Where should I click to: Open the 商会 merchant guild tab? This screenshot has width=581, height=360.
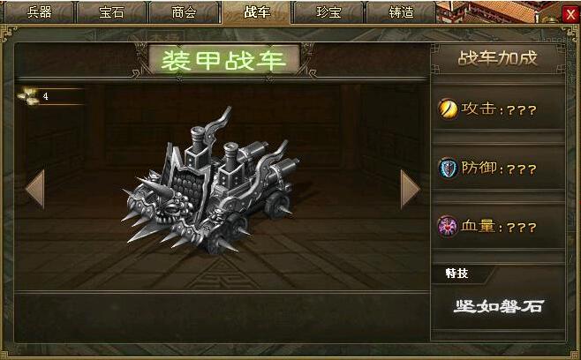[x=185, y=12]
